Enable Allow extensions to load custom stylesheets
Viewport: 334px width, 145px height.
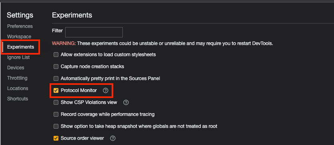click(x=56, y=55)
